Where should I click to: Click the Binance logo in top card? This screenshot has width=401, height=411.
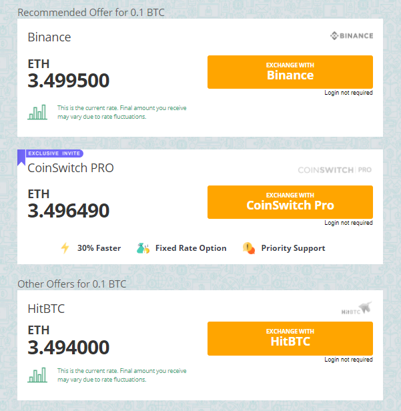click(352, 36)
